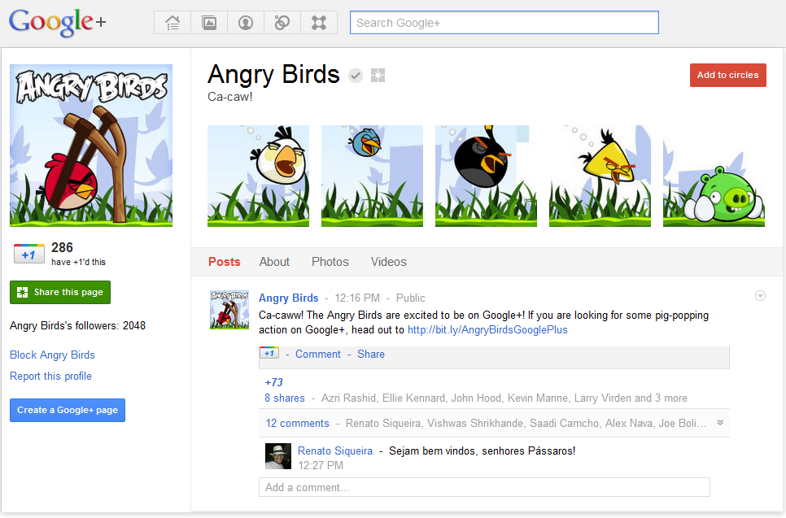The height and width of the screenshot is (518, 786).
Task: Open the yellow bird photo thumbnail
Action: click(x=600, y=176)
